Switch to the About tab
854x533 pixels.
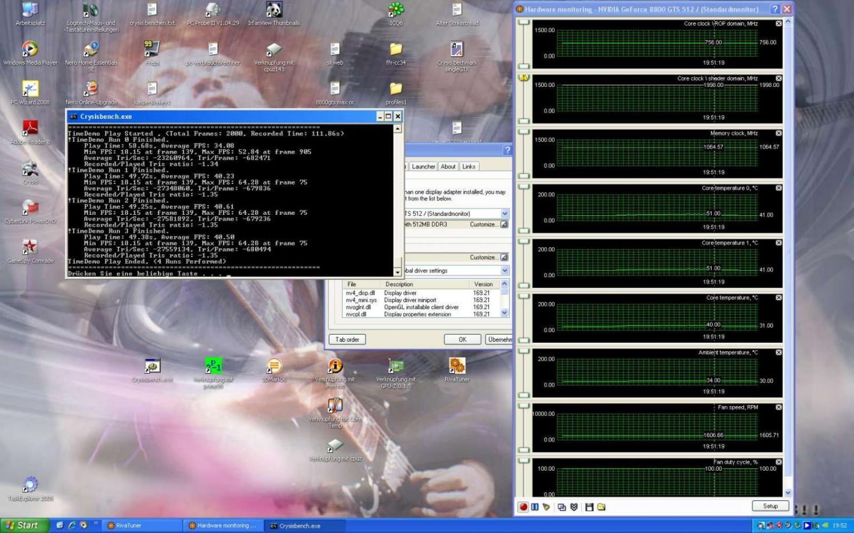448,167
